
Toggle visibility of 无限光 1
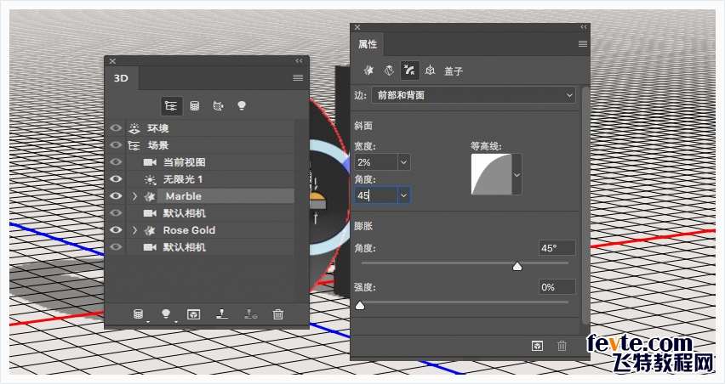pyautogui.click(x=116, y=179)
